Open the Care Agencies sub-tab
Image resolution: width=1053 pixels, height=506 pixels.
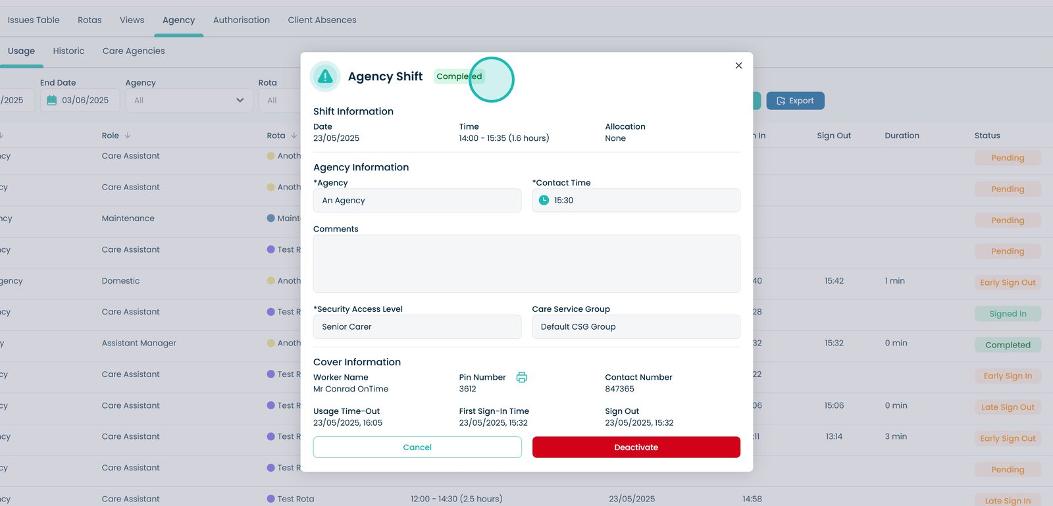point(134,51)
